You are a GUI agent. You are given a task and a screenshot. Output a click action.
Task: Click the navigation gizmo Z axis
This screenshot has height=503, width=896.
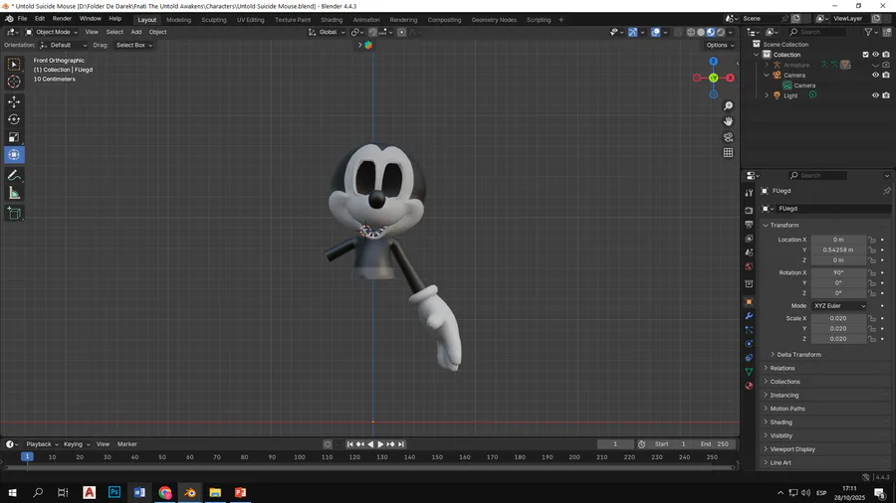coord(713,62)
